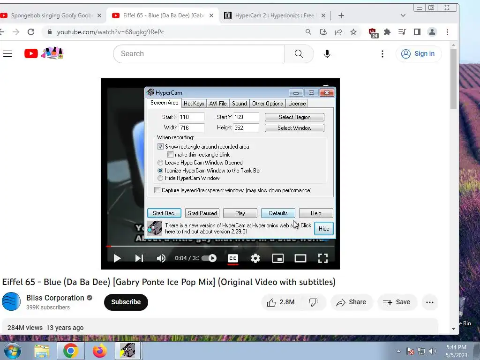Open the License tab
Screen dimensions: 480x360
point(297,104)
